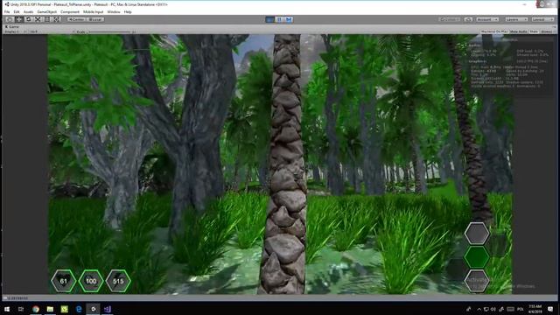Select the combined Transform tool
This screenshot has height=315, width=560.
56,19
